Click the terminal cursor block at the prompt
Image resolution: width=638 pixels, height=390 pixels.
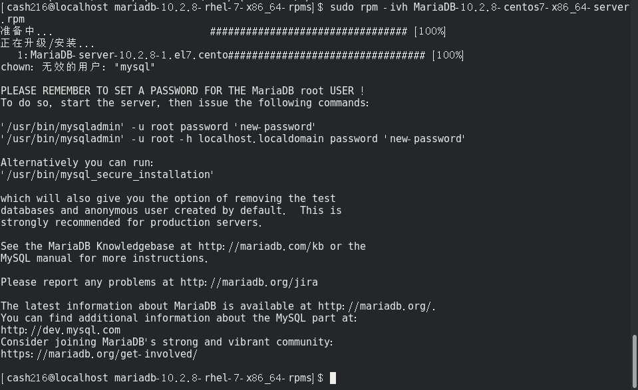point(333,378)
